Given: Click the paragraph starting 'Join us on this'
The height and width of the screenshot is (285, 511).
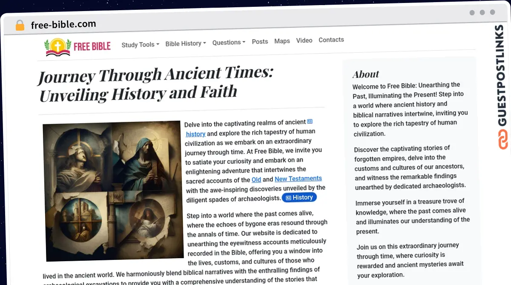Looking at the screenshot, I should pyautogui.click(x=411, y=260).
